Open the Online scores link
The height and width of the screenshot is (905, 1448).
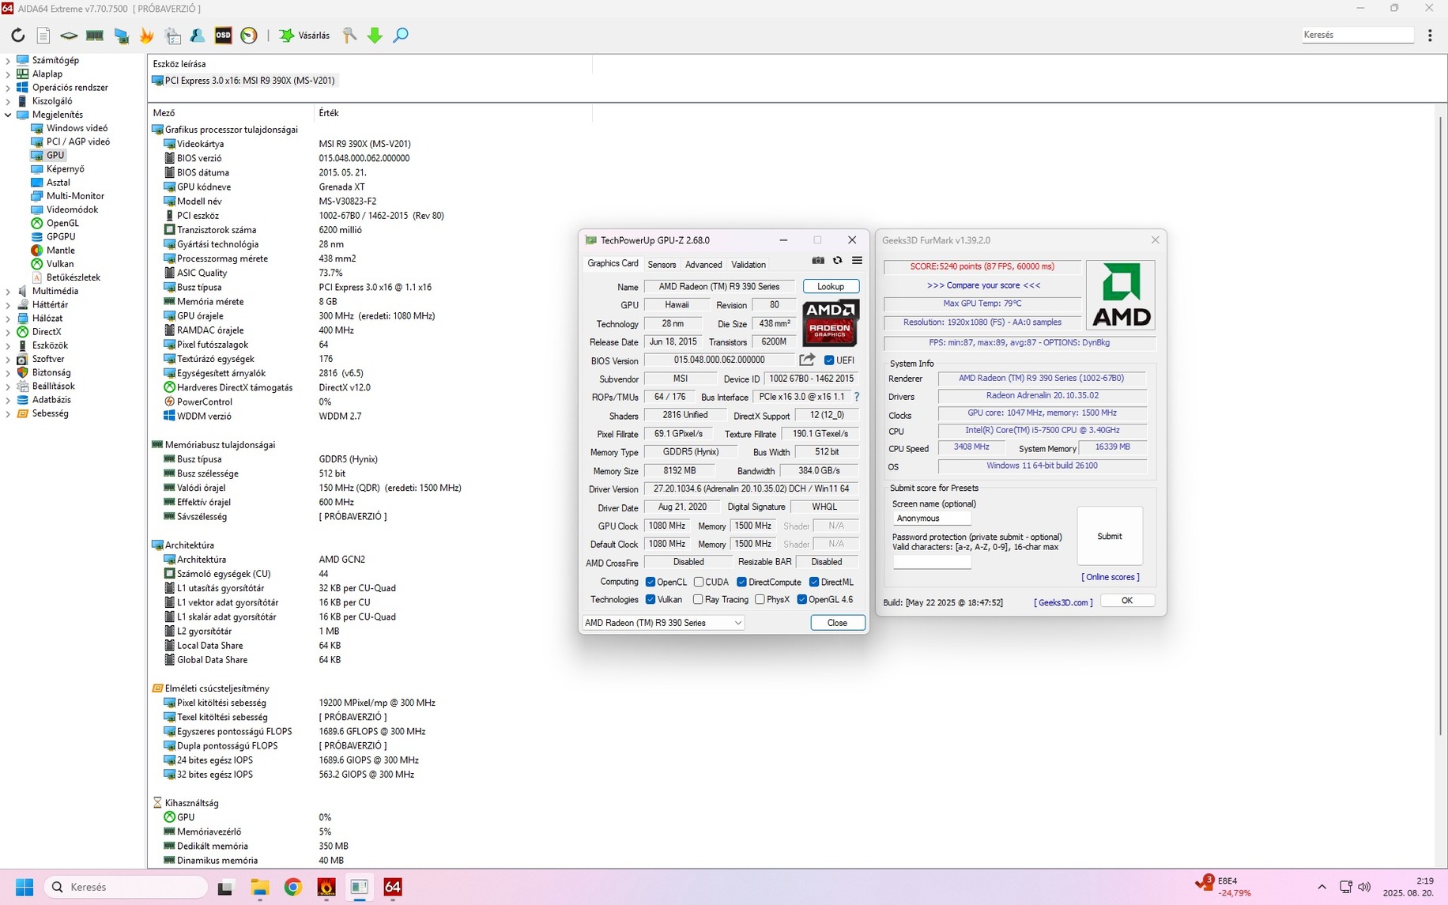click(x=1111, y=577)
